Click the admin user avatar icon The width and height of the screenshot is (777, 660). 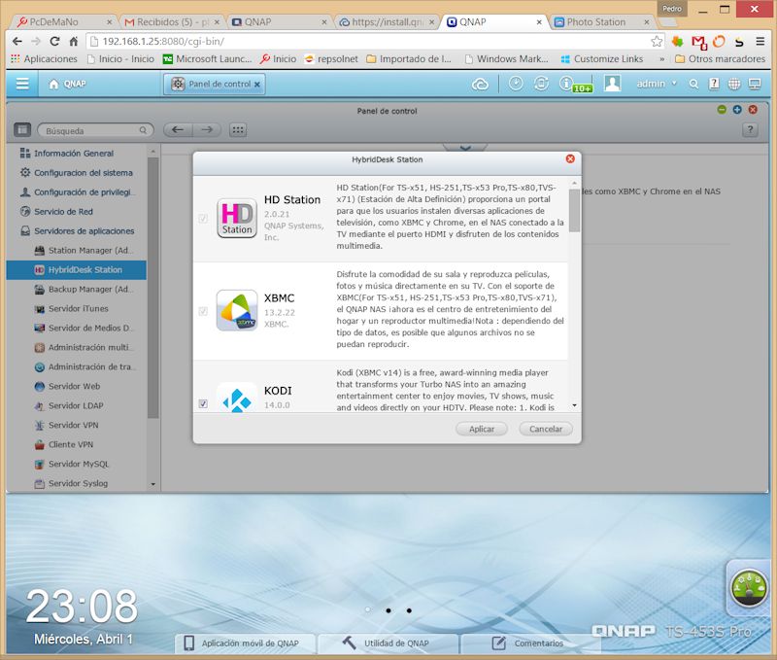click(613, 84)
